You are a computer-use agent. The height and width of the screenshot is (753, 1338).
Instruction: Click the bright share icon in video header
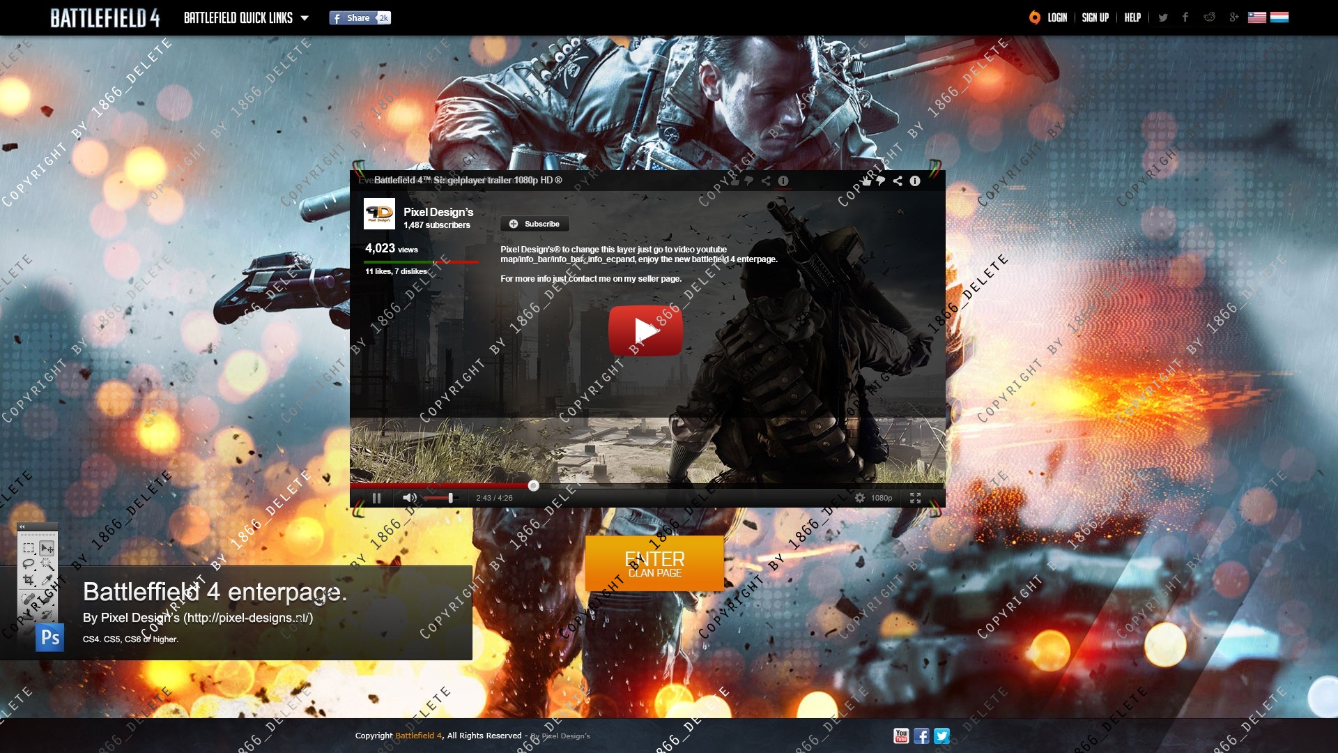tap(898, 181)
